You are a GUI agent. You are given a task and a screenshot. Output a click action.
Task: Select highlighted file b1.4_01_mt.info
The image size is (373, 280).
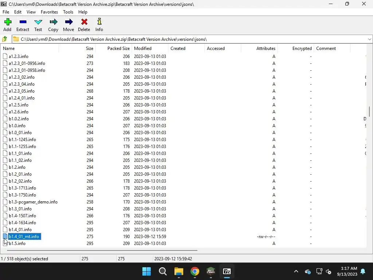24,236
